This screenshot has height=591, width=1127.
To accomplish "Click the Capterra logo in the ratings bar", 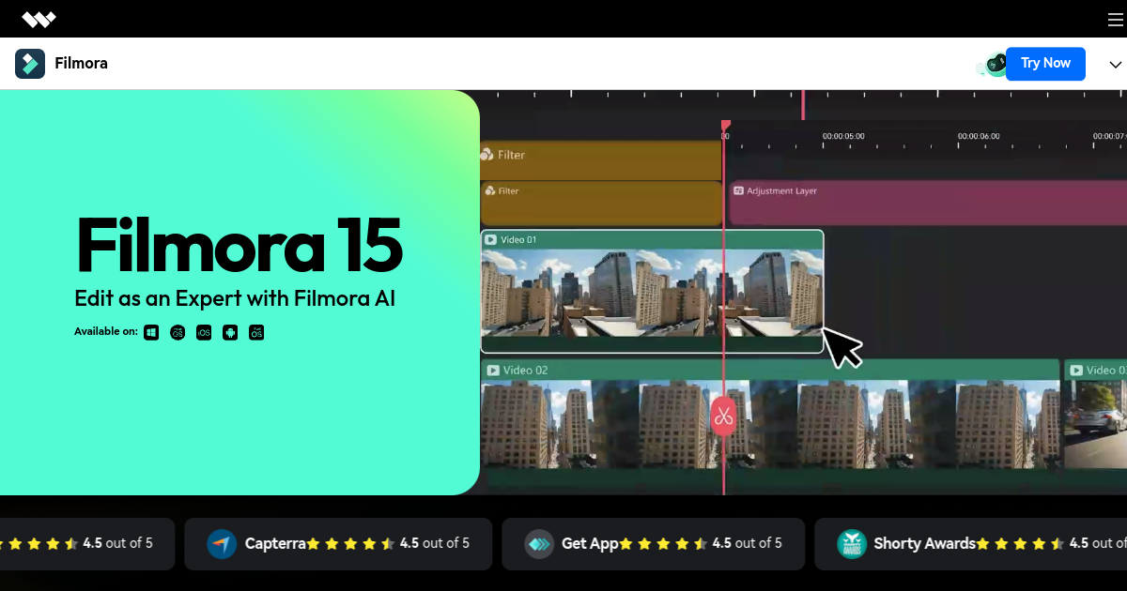I will [x=223, y=543].
